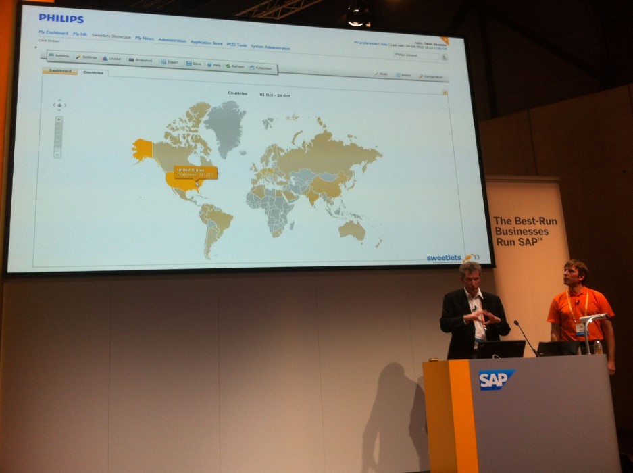Image resolution: width=633 pixels, height=473 pixels.
Task: Open the Reports toolbar item
Action: (x=59, y=56)
